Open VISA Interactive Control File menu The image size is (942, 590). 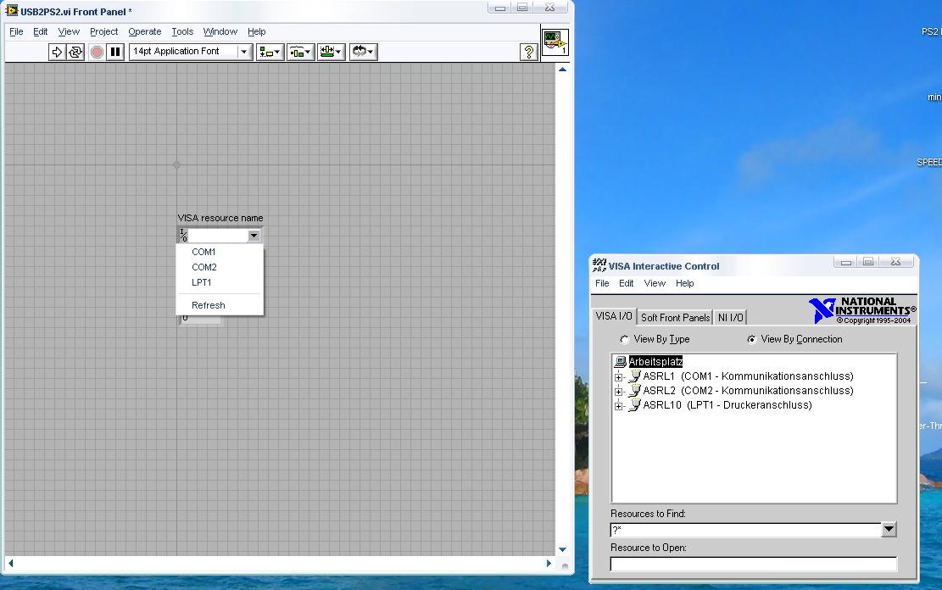pyautogui.click(x=602, y=284)
